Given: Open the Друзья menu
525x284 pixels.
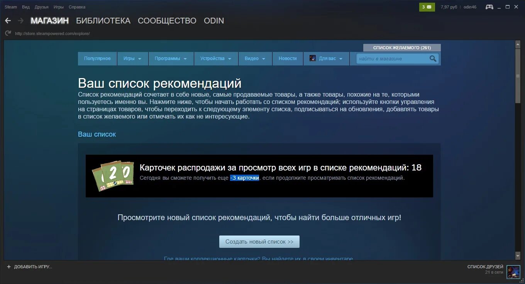Looking at the screenshot, I should (42, 7).
